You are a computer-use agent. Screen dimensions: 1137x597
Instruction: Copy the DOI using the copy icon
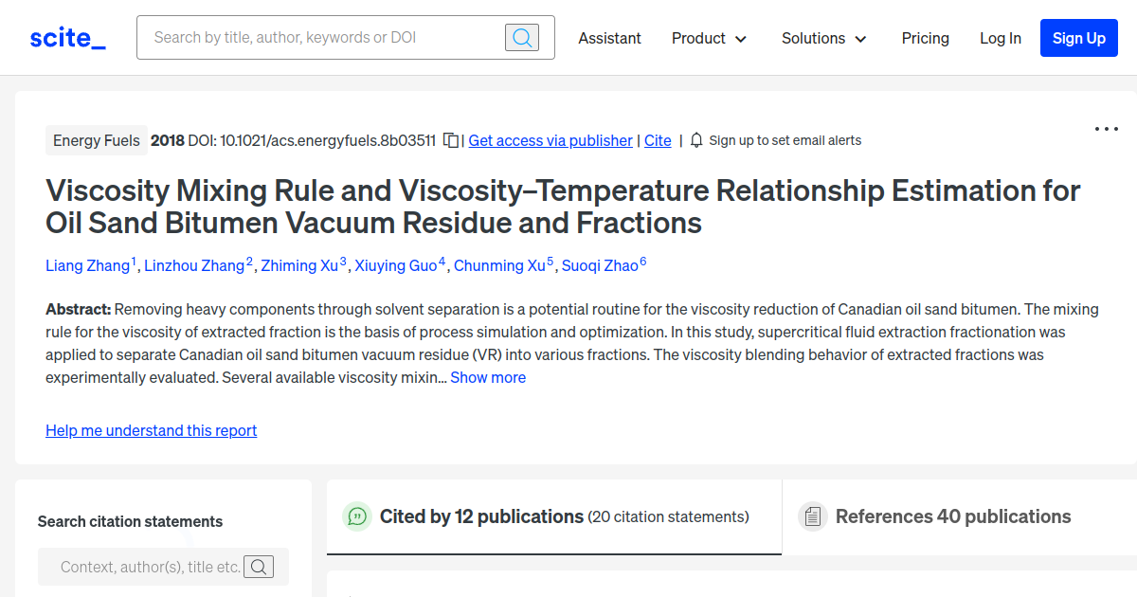(450, 138)
